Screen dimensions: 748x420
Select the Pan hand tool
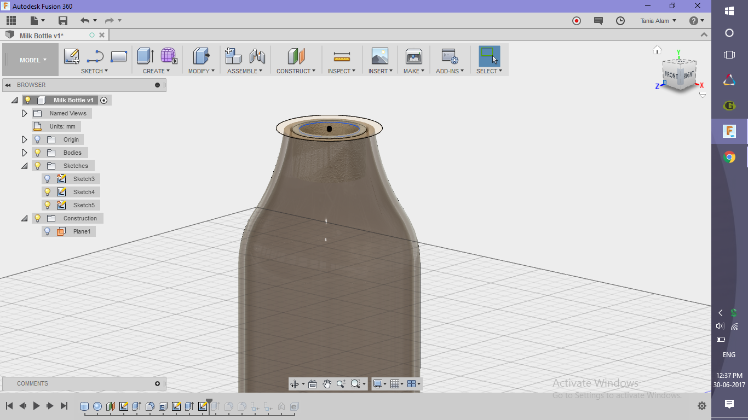click(x=327, y=384)
